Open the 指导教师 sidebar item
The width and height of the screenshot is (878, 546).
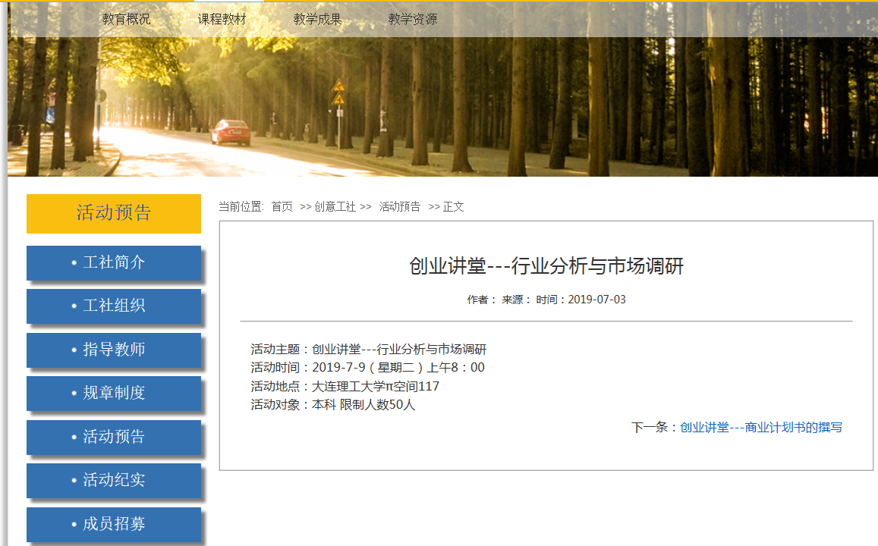114,350
